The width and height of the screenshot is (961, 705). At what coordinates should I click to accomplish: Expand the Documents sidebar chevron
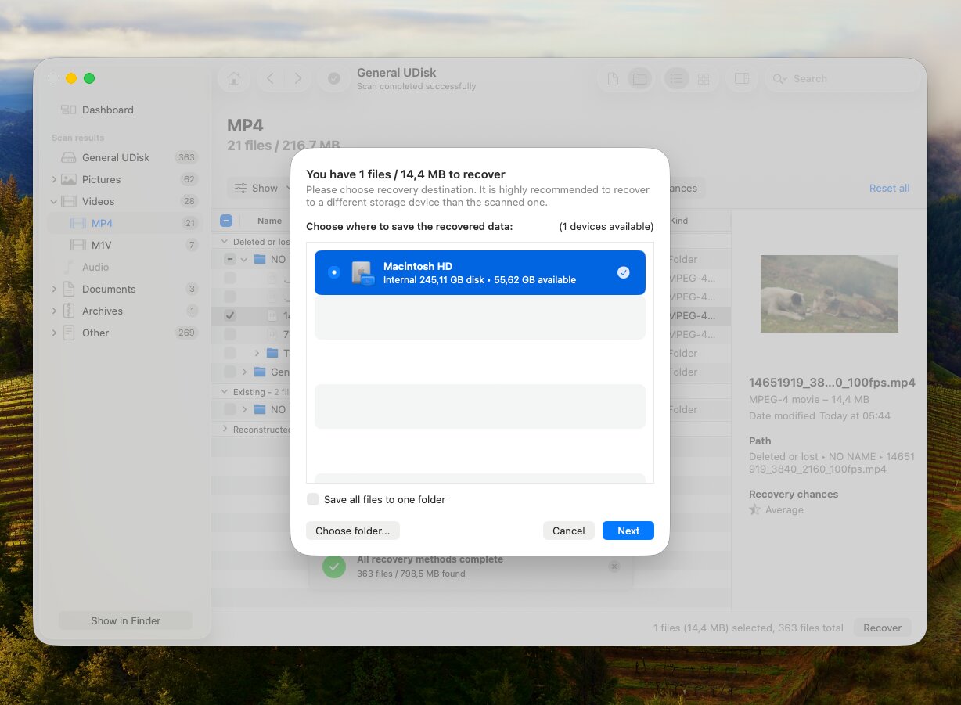pyautogui.click(x=54, y=289)
